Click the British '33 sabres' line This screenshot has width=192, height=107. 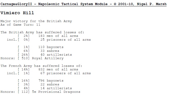38,51
